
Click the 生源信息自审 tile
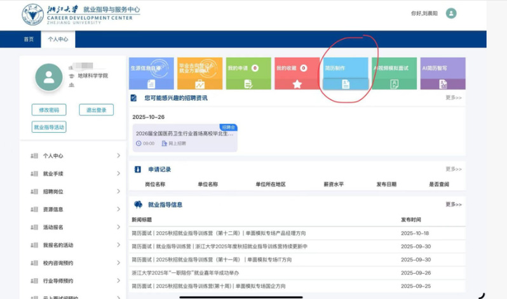pyautogui.click(x=151, y=74)
